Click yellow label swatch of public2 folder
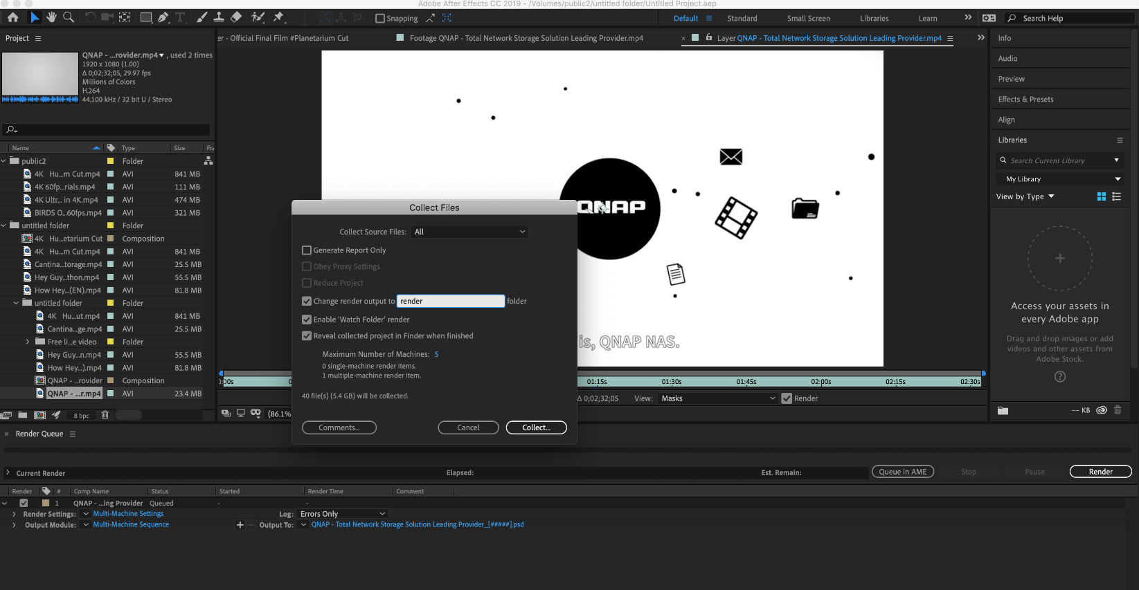The height and width of the screenshot is (590, 1139). tap(110, 161)
